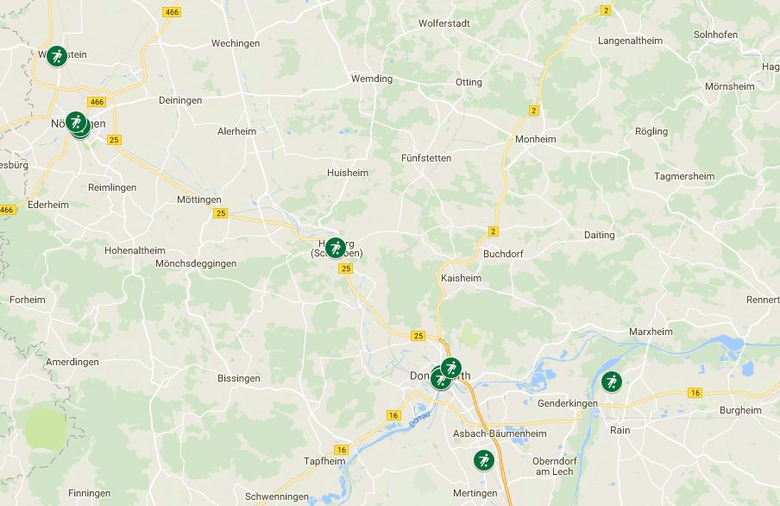Click route 466 shield near Wechingen
Screen dimensions: 780x506
[172, 12]
